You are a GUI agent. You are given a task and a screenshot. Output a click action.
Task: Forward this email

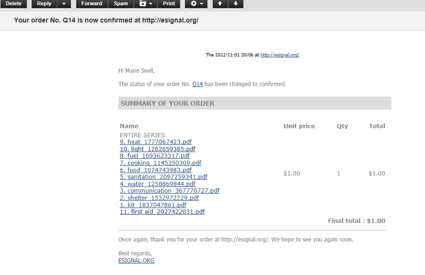click(x=92, y=4)
